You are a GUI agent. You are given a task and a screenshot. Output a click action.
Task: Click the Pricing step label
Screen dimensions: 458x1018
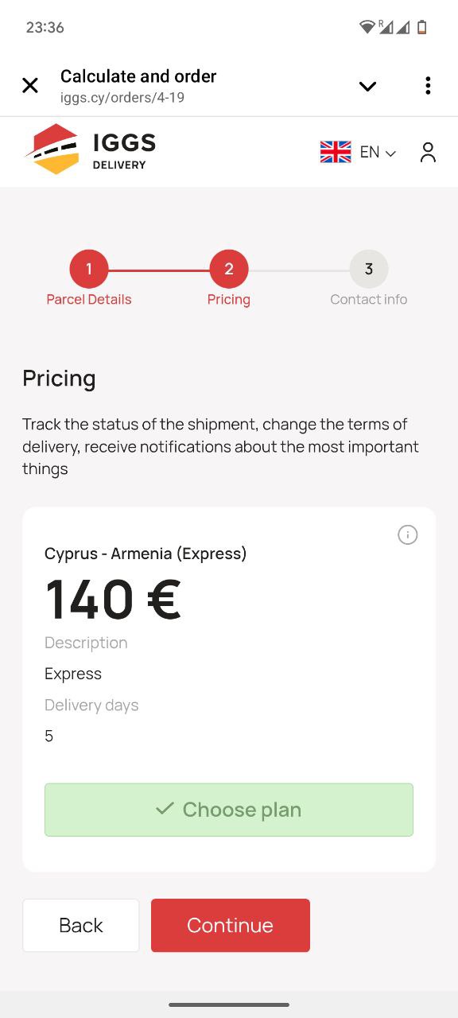(x=229, y=300)
